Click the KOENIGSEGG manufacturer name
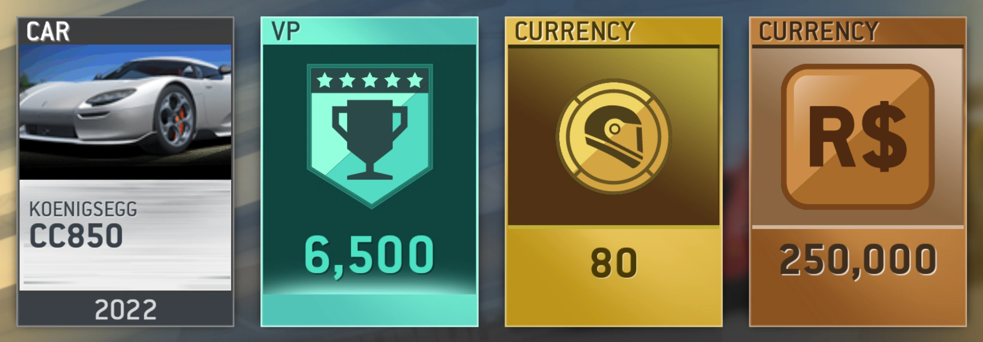 (83, 209)
